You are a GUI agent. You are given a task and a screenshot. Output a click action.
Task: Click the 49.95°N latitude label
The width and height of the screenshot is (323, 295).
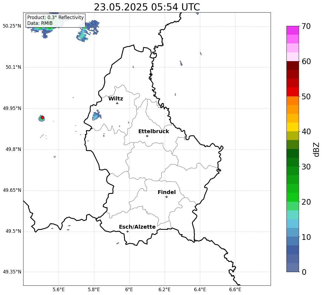pyautogui.click(x=12, y=108)
